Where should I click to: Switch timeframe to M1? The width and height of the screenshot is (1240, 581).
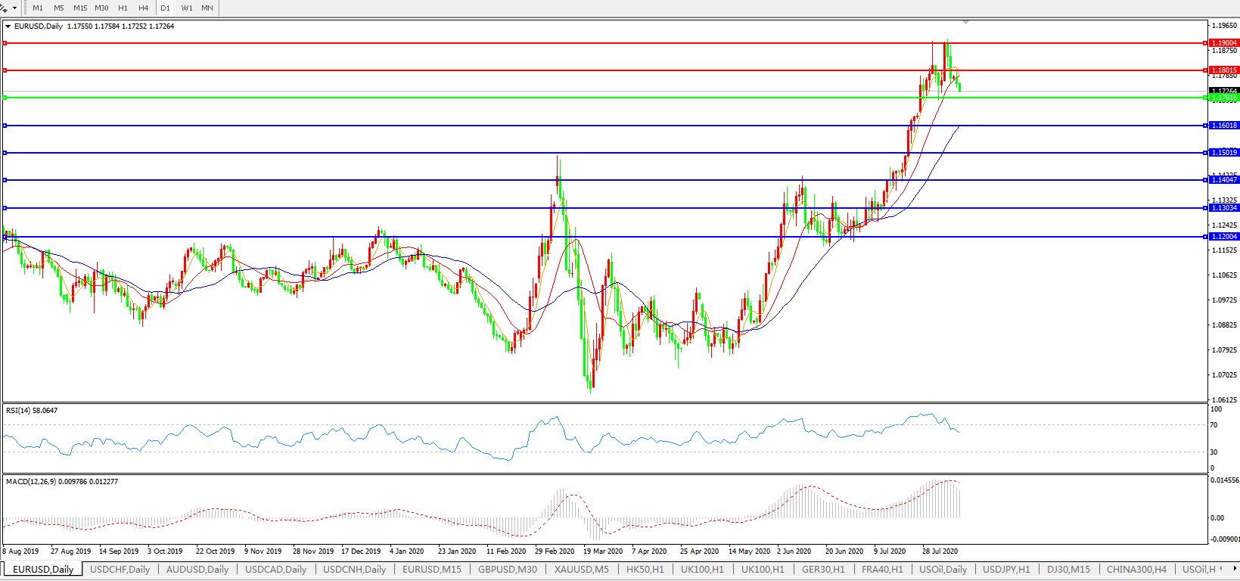[x=38, y=8]
